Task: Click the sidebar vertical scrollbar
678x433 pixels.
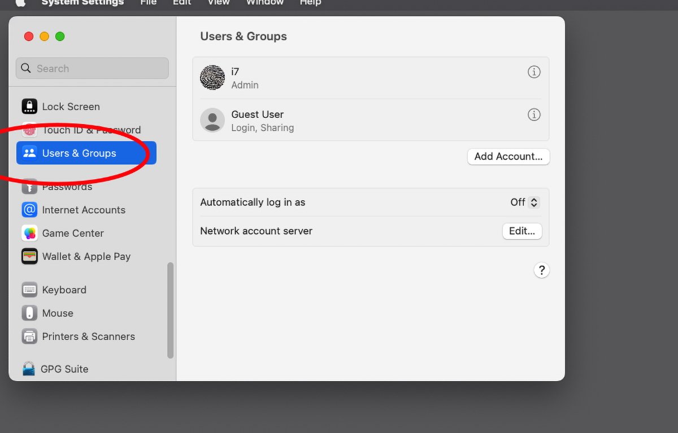Action: click(171, 310)
